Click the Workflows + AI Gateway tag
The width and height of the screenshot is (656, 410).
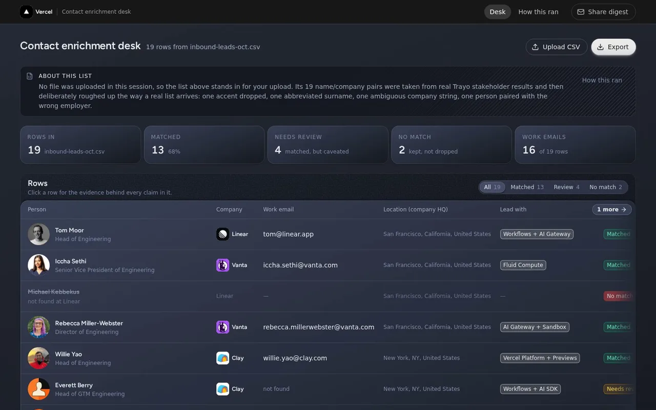(537, 234)
